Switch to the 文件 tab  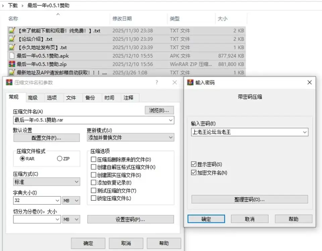coord(71,98)
